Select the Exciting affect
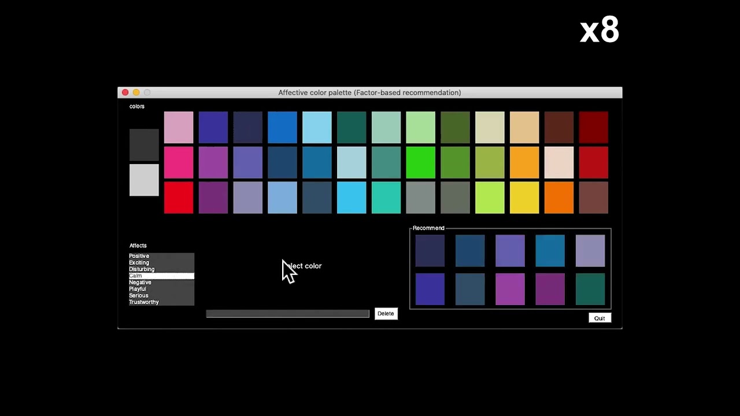This screenshot has height=416, width=740. tap(161, 263)
